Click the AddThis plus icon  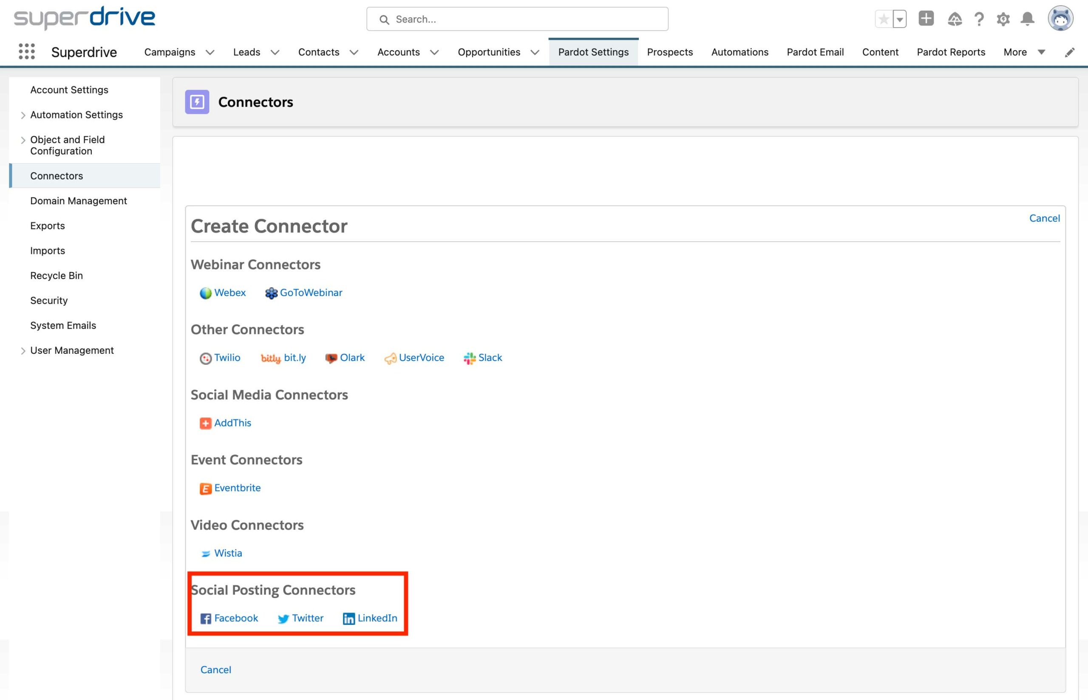tap(206, 423)
